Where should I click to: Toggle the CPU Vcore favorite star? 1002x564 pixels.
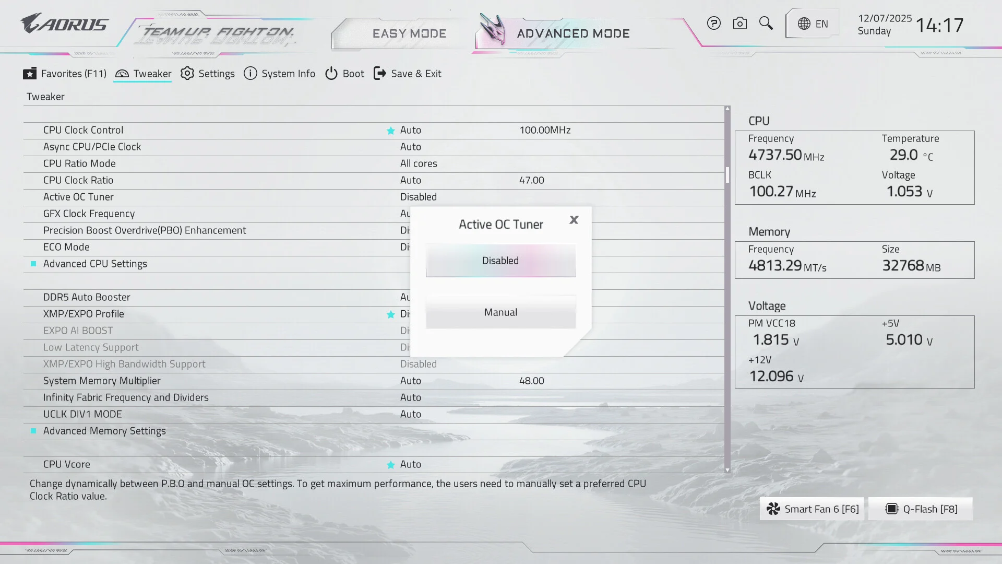click(390, 465)
